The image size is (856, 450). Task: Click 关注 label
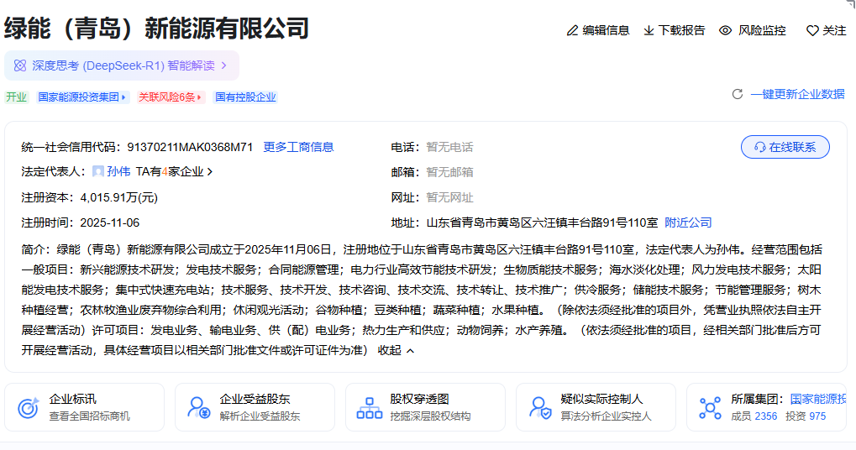(x=834, y=30)
